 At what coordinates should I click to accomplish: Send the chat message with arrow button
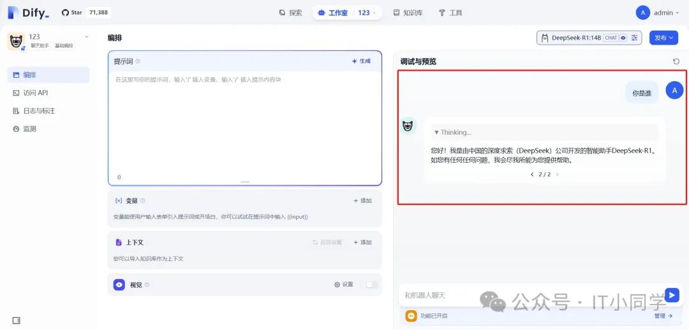672,295
